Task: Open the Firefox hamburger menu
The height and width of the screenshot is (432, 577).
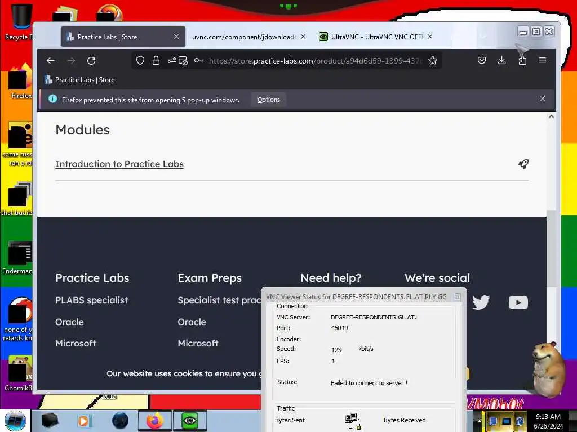Action: point(543,60)
